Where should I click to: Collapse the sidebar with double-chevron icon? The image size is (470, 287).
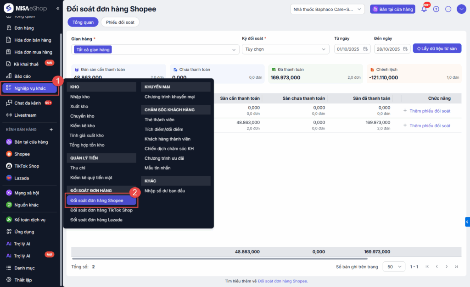point(58,8)
